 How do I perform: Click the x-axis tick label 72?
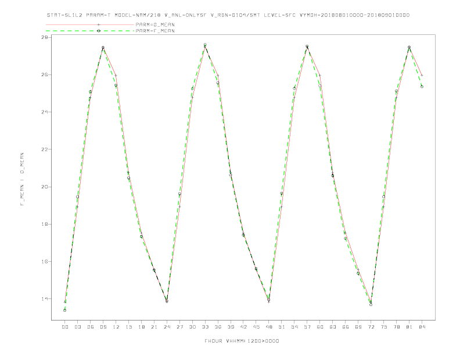[x=371, y=327]
